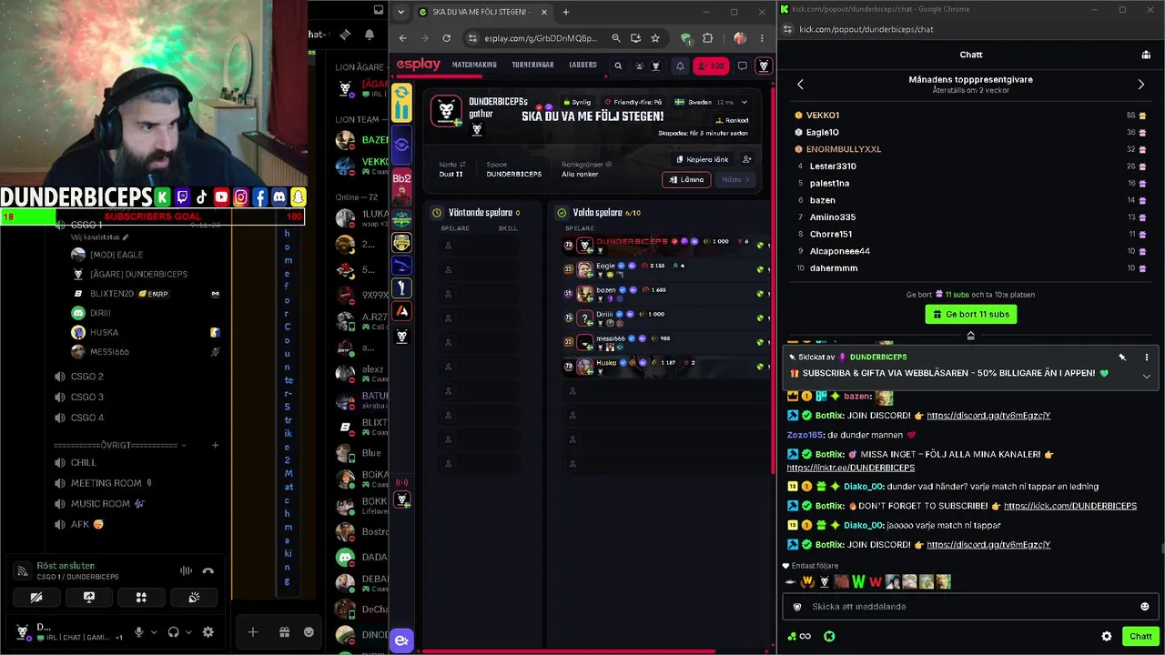
Task: Open Kick chat settings gear
Action: click(x=1107, y=637)
